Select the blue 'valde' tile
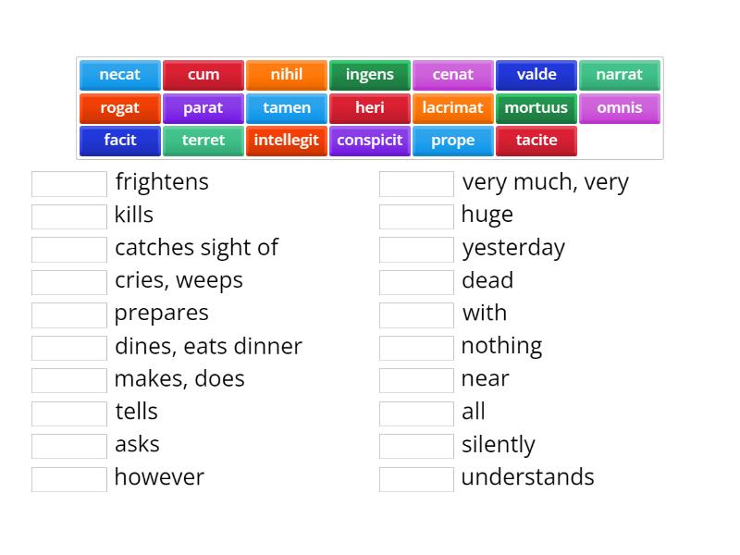740x555 pixels. tap(536, 75)
